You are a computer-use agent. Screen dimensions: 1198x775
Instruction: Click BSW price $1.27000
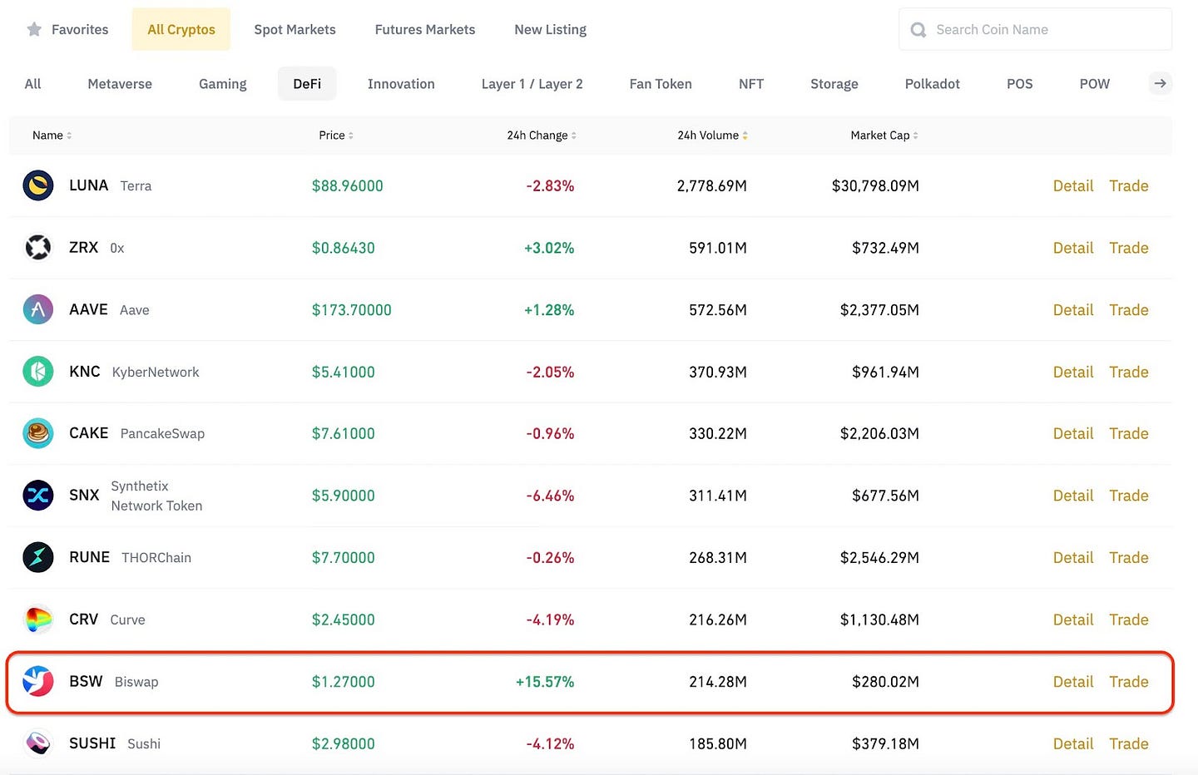344,682
